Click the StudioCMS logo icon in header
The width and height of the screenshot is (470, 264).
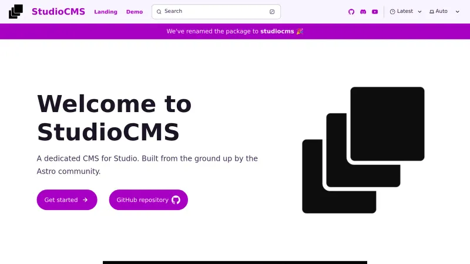[x=16, y=11]
